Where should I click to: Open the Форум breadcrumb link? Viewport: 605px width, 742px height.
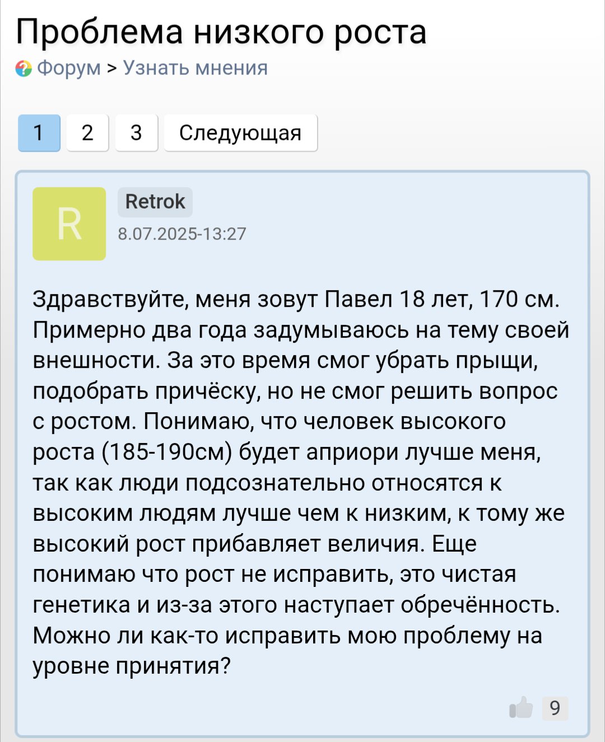pos(69,68)
